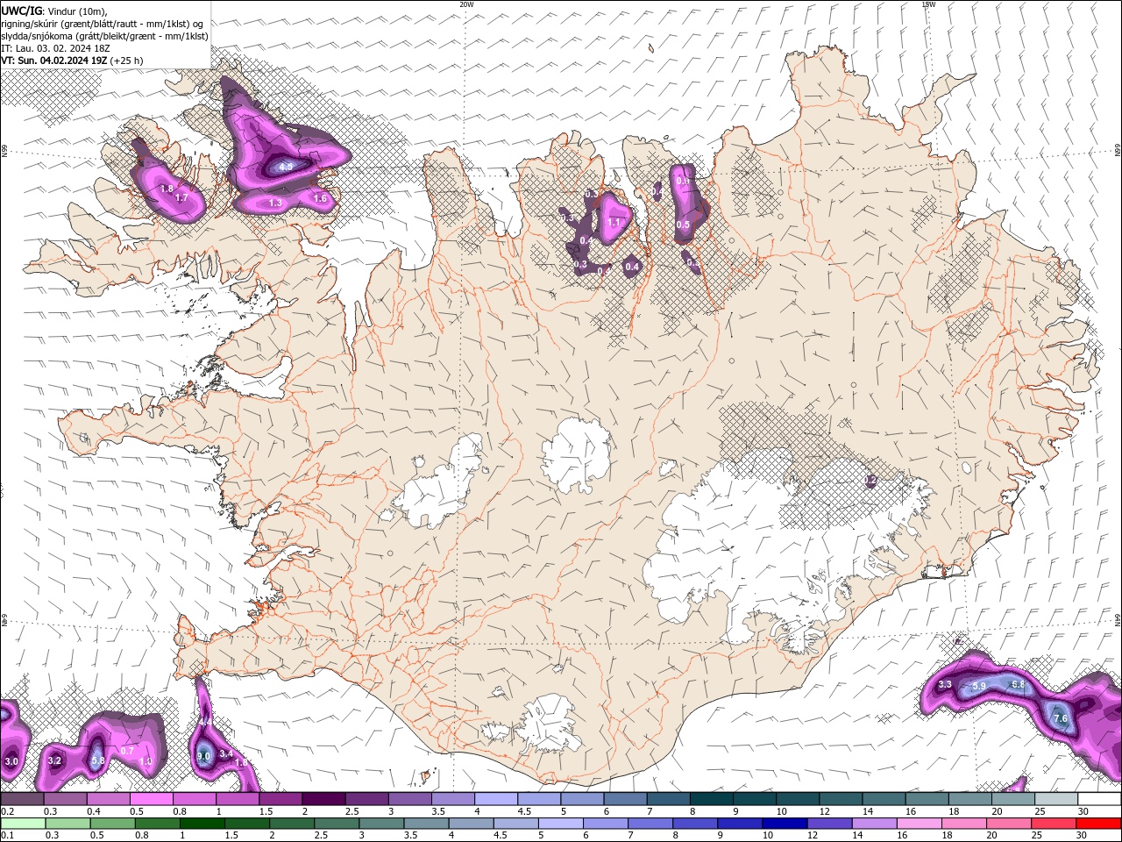Select lower legend swatch between 16 and 18
The height and width of the screenshot is (842, 1122).
(x=920, y=824)
